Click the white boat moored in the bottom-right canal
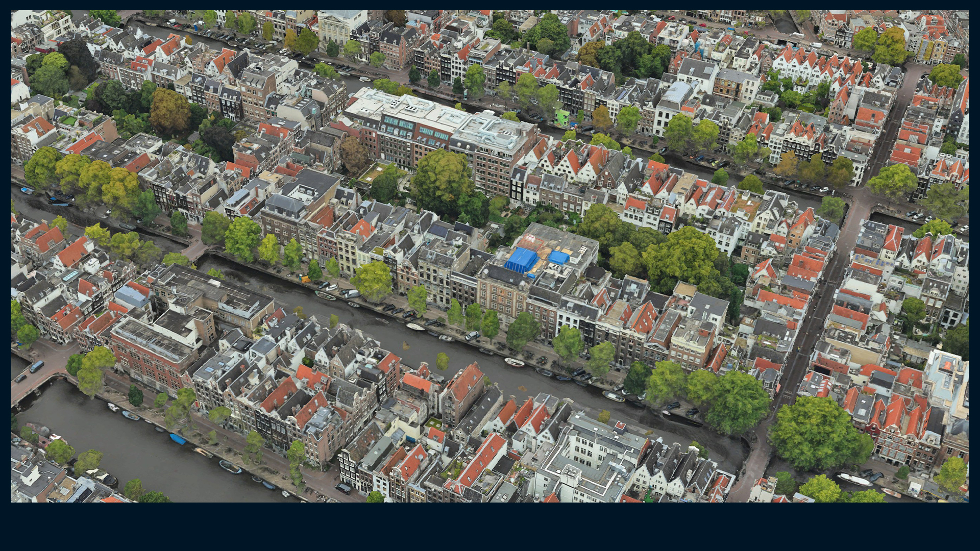Screen dimensions: 980x551 pos(854,479)
